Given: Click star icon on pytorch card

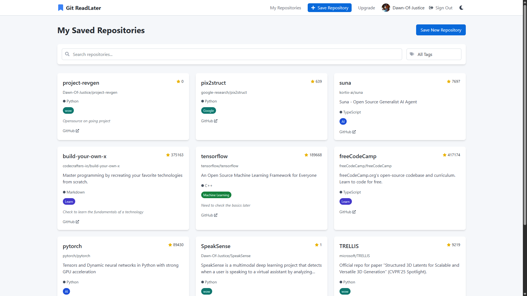Looking at the screenshot, I should click(x=170, y=245).
